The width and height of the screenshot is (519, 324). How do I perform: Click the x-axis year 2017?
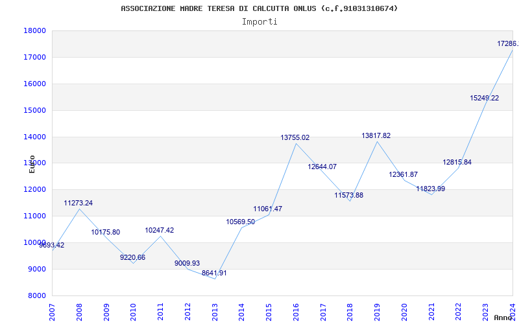pos(323,312)
